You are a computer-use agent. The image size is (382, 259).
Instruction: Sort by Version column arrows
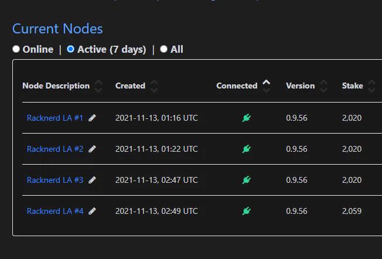pyautogui.click(x=323, y=86)
